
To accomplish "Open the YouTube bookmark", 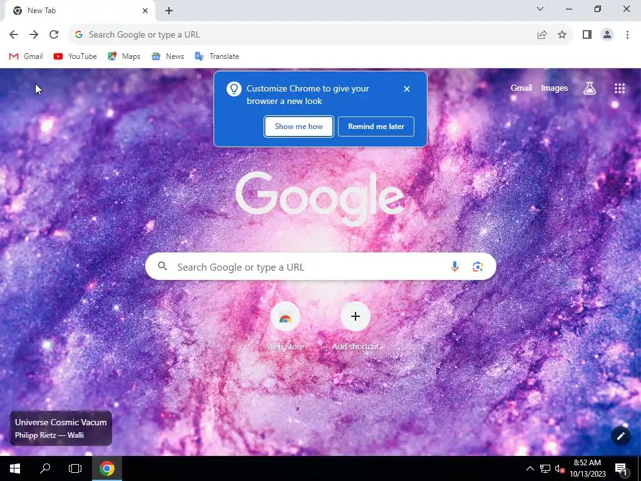I will click(75, 56).
